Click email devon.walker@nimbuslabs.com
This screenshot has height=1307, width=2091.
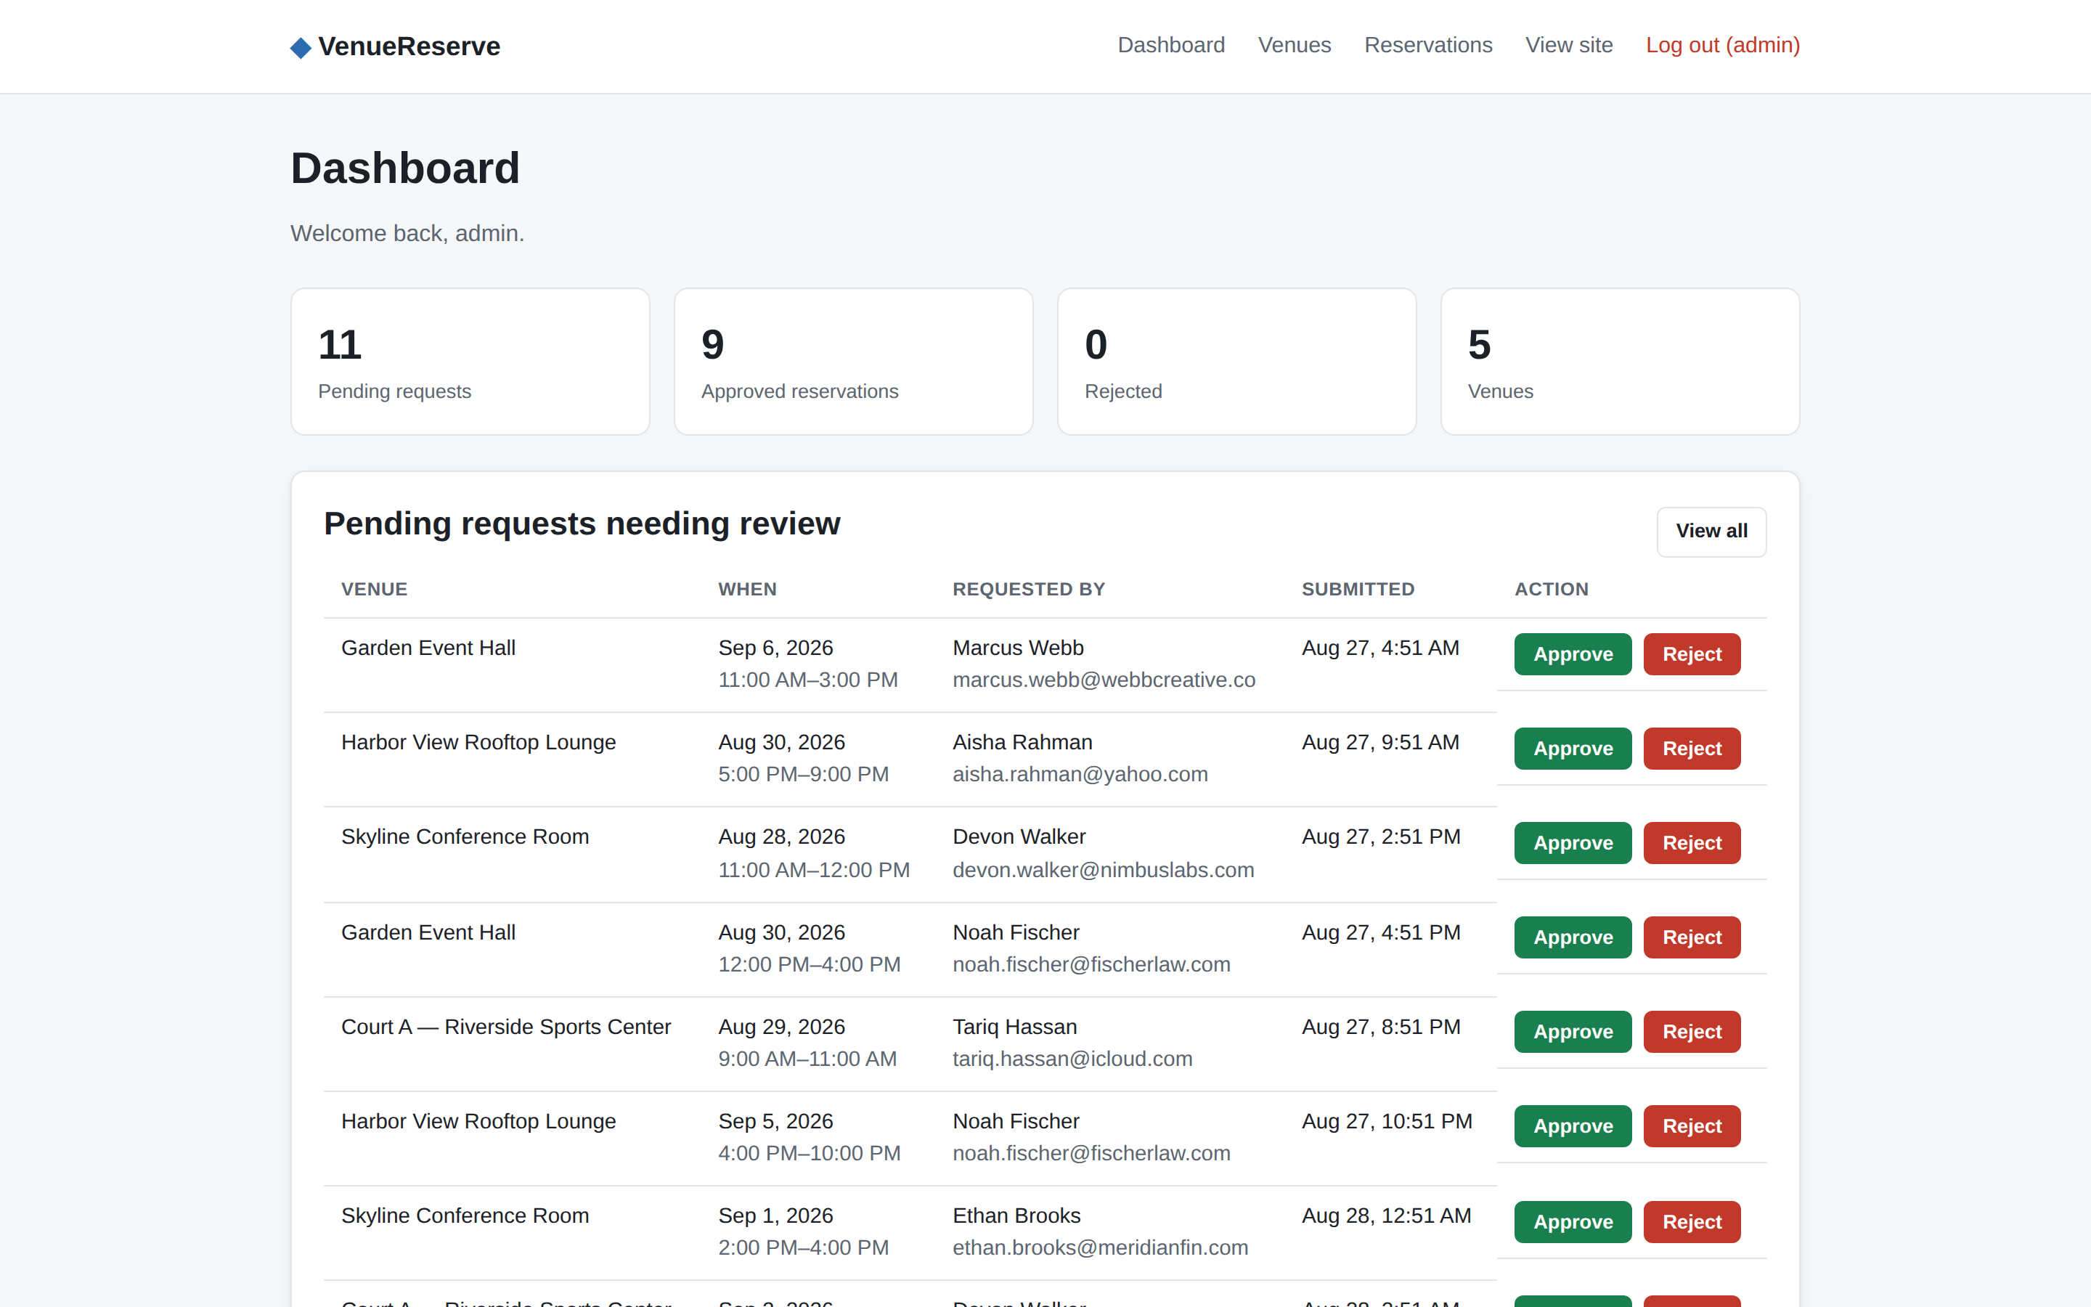(x=1103, y=870)
